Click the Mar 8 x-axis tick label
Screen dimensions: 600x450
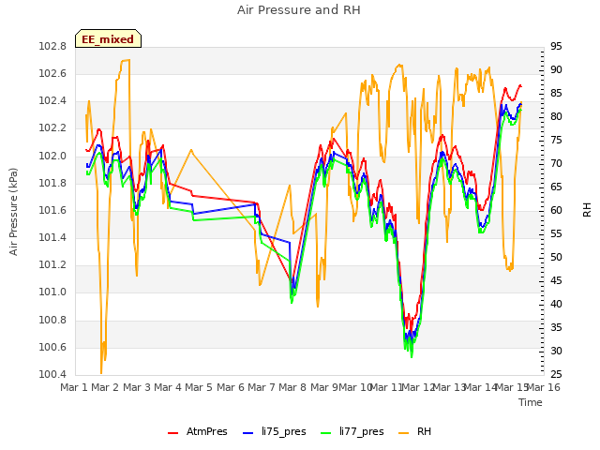point(292,387)
